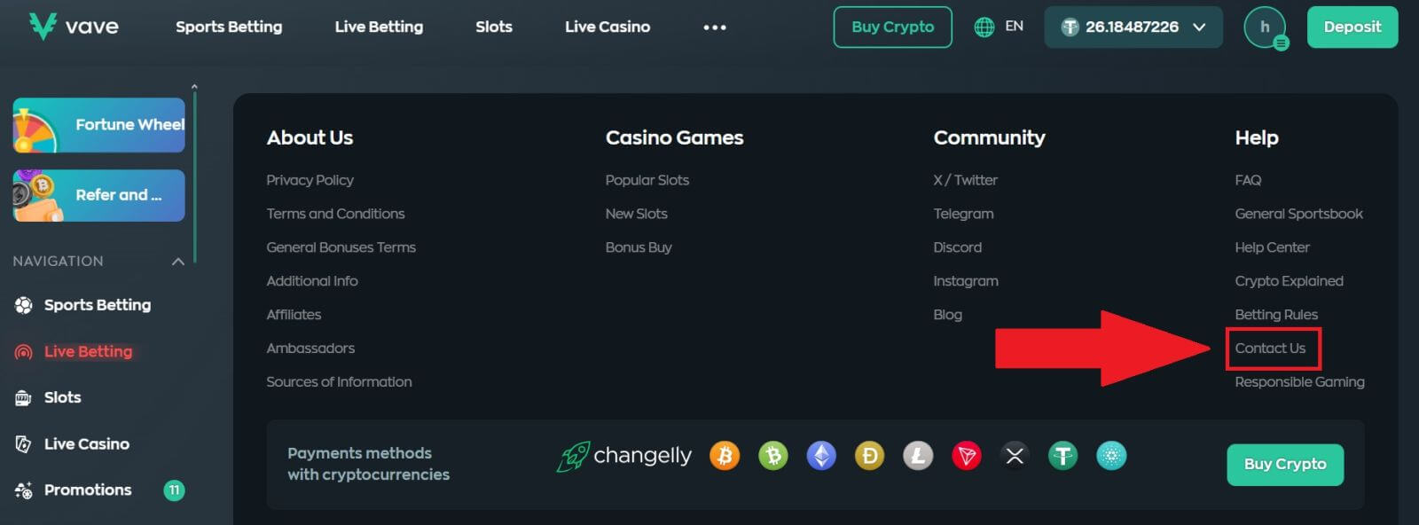Click the yellow Dogecoin icon
Screen dimensions: 1419x525
coord(869,456)
